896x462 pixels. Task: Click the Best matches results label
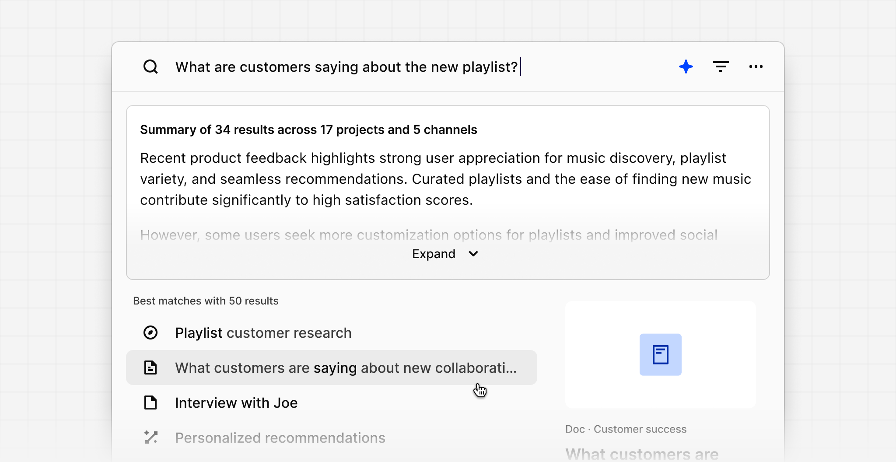click(x=206, y=301)
